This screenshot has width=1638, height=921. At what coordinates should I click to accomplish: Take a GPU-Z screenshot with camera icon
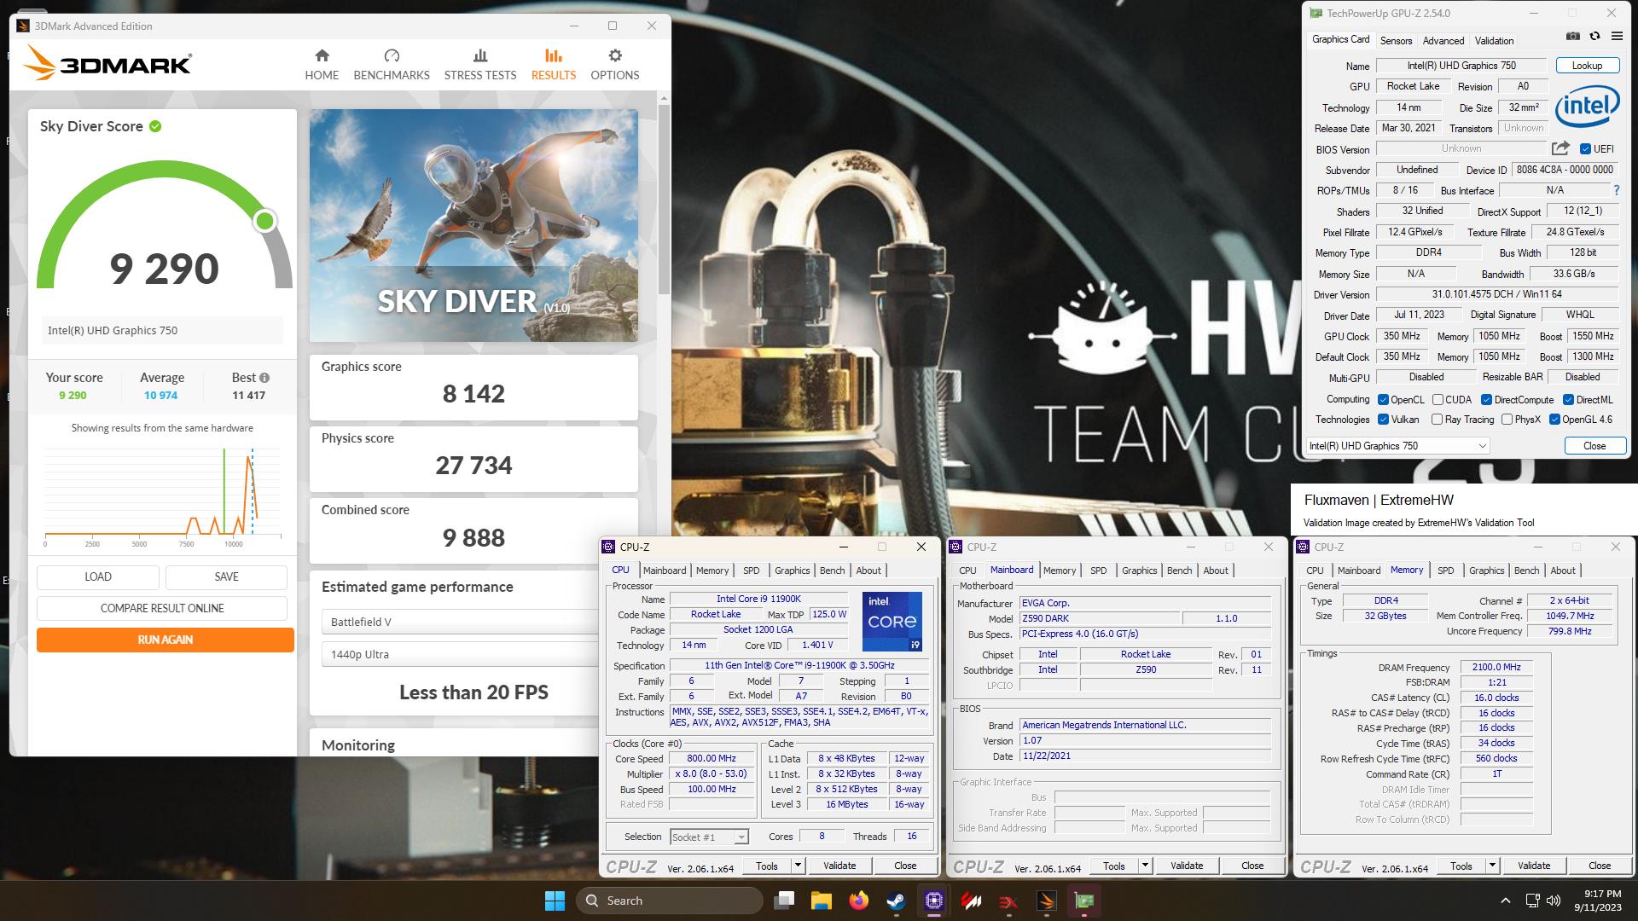pos(1573,37)
